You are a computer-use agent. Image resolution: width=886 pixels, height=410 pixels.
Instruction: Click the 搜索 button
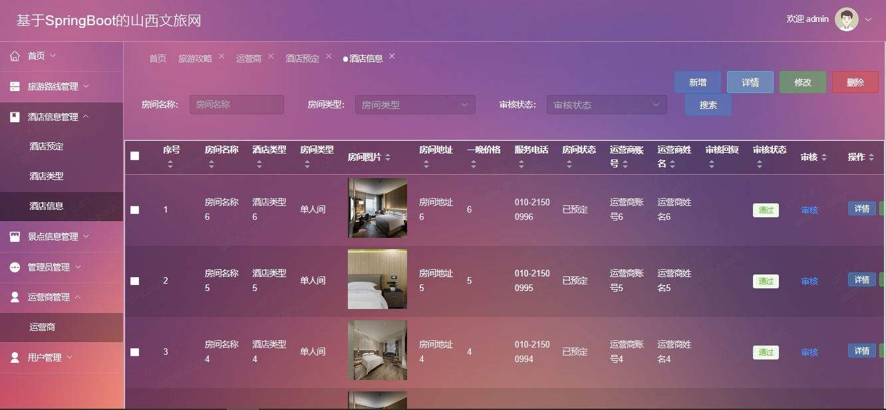click(x=708, y=105)
